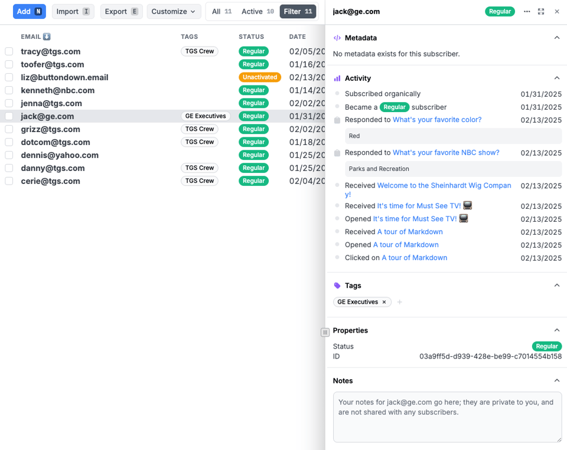Screen dimensions: 567x450
Task: Collapse the Activity section
Action: tap(556, 78)
